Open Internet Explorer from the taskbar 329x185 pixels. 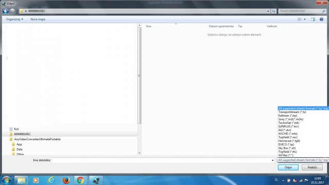pyautogui.click(x=51, y=180)
